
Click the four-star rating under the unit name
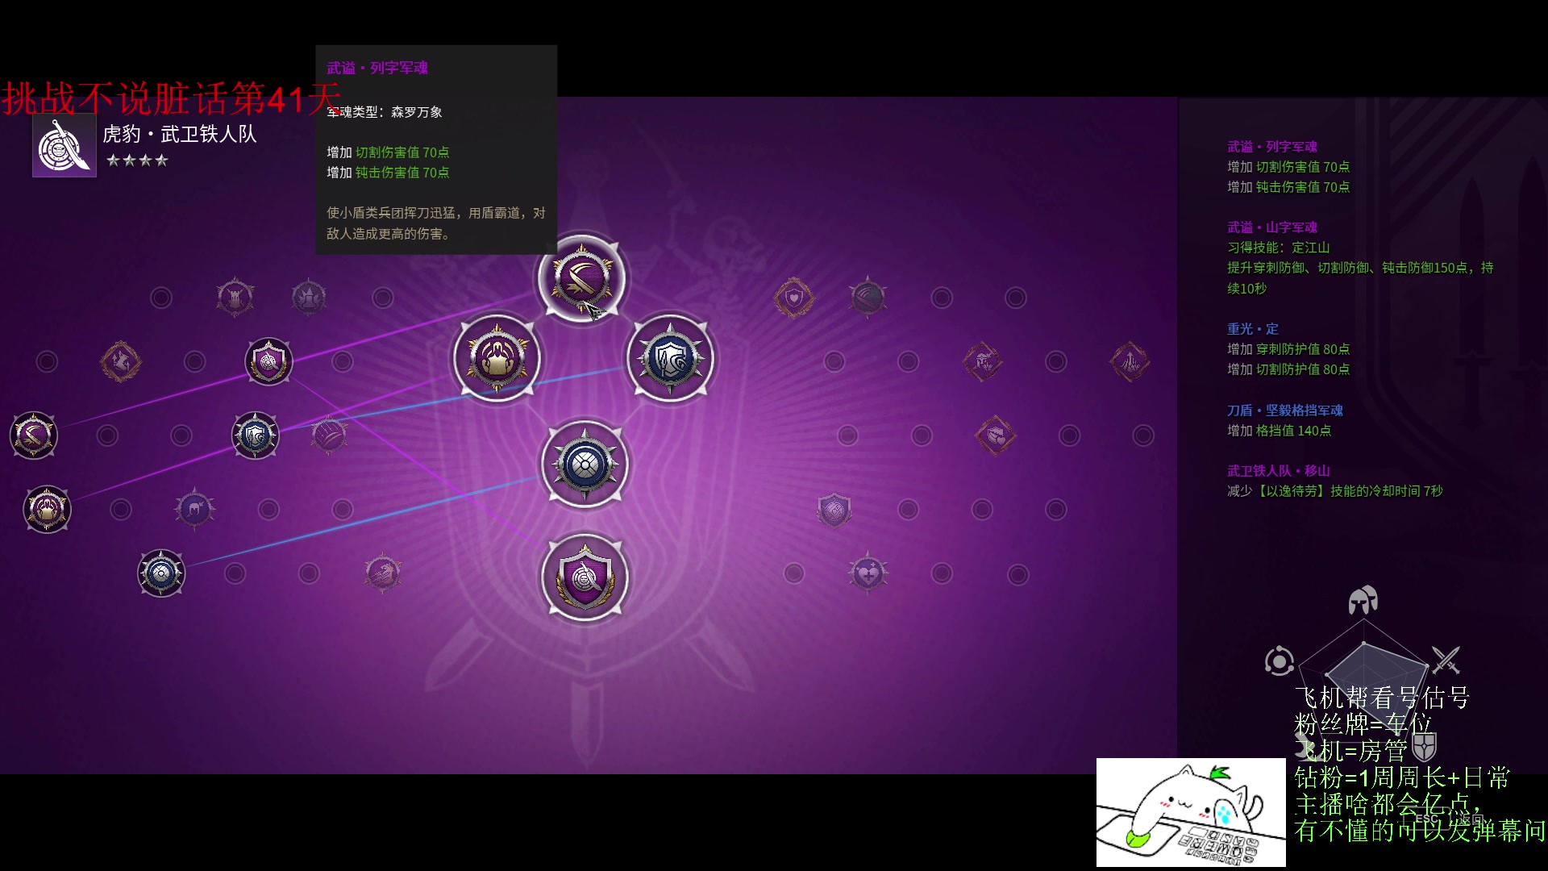tap(137, 160)
